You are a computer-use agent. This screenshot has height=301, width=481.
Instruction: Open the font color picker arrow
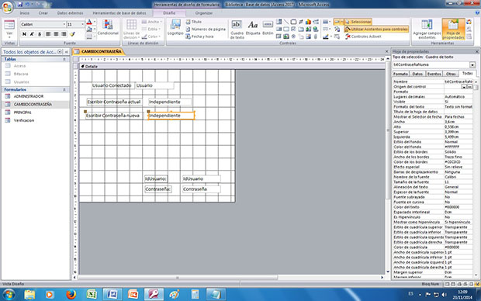tap(95, 22)
